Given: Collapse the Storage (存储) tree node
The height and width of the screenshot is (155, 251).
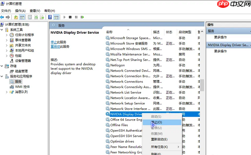Looking at the screenshot, I should pyautogui.click(x=2, y=66).
